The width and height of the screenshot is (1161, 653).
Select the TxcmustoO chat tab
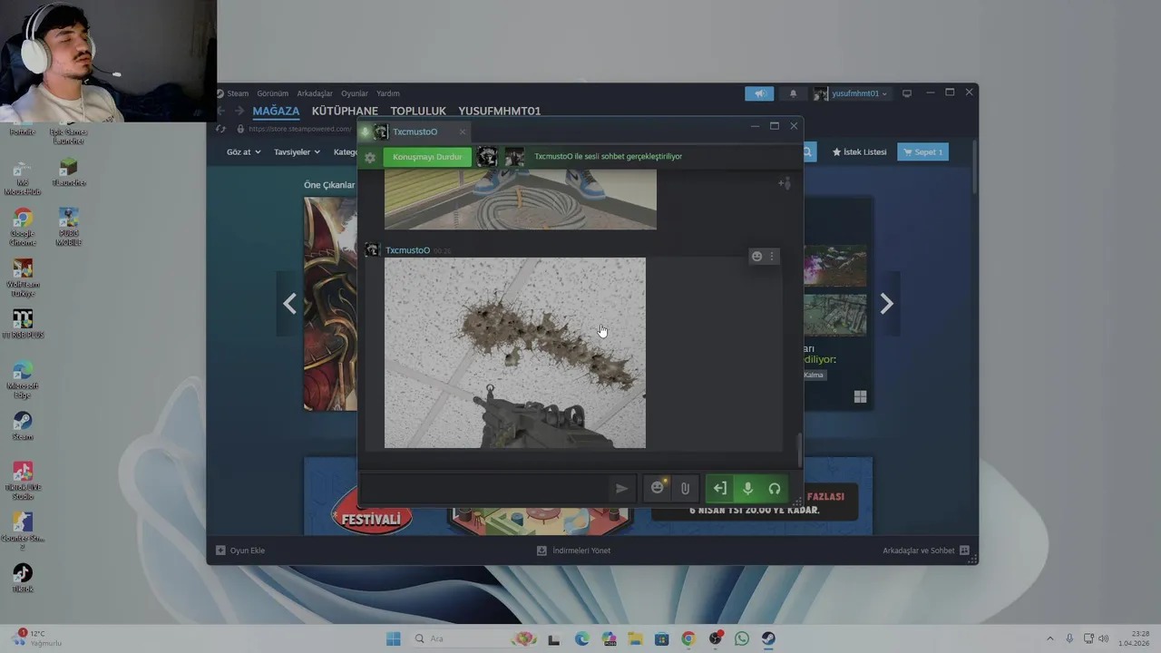[x=415, y=132]
